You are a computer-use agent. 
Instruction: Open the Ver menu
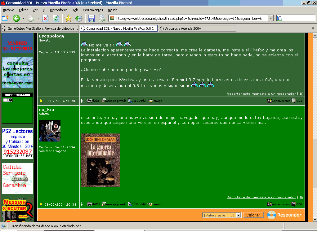pyautogui.click(x=35, y=10)
